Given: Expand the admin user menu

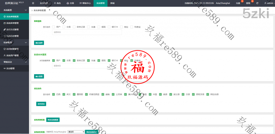Looking at the screenshot, I should [269, 3].
